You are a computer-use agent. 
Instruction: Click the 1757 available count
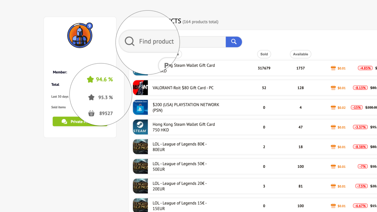pos(301,68)
